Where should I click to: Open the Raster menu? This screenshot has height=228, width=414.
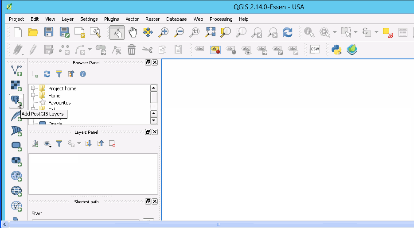click(x=152, y=19)
